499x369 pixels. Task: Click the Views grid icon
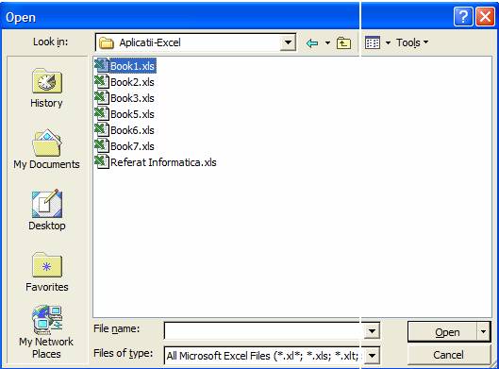373,42
